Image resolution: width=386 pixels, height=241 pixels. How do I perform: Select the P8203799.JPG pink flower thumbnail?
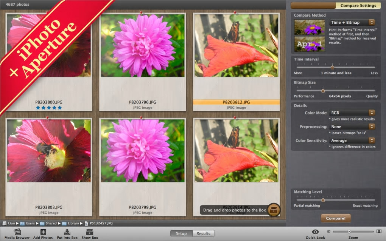click(143, 151)
